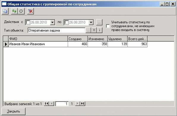
Task: Toggle 'Учитывать статистику по сотрудникам' checkbox
Action: pyautogui.click(x=108, y=26)
